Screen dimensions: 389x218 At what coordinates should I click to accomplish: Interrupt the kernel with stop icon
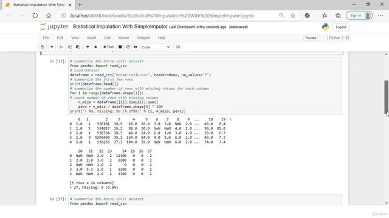[120, 47]
